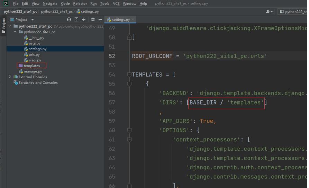Open Project panel gear settings
Screen dimensions: 309x188
93,20
